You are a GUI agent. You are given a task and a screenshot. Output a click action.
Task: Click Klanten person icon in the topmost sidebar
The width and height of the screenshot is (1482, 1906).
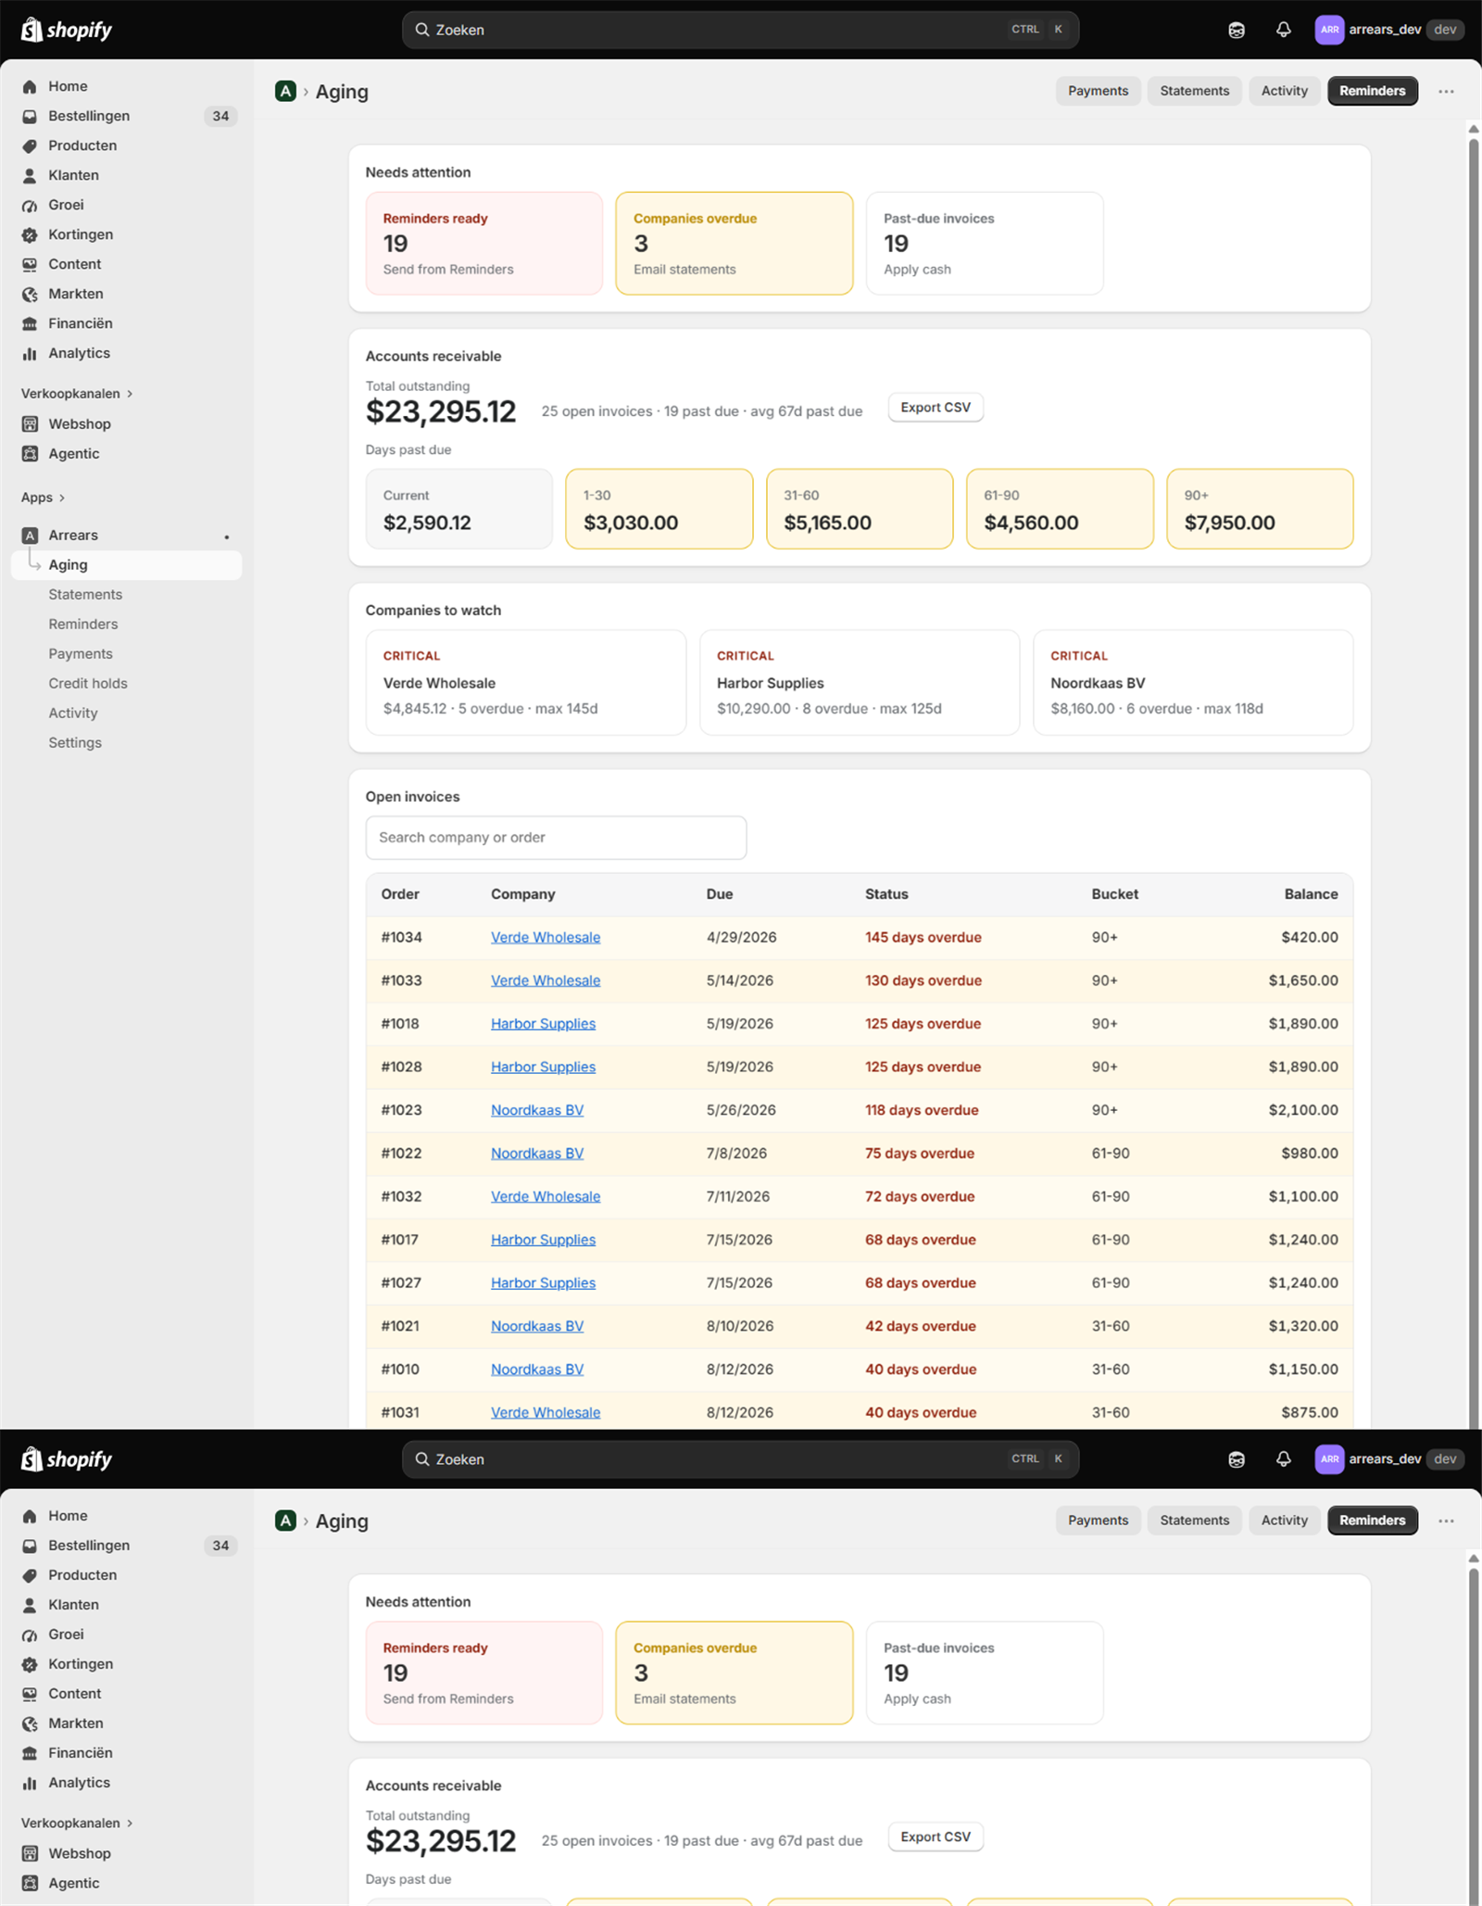30,175
